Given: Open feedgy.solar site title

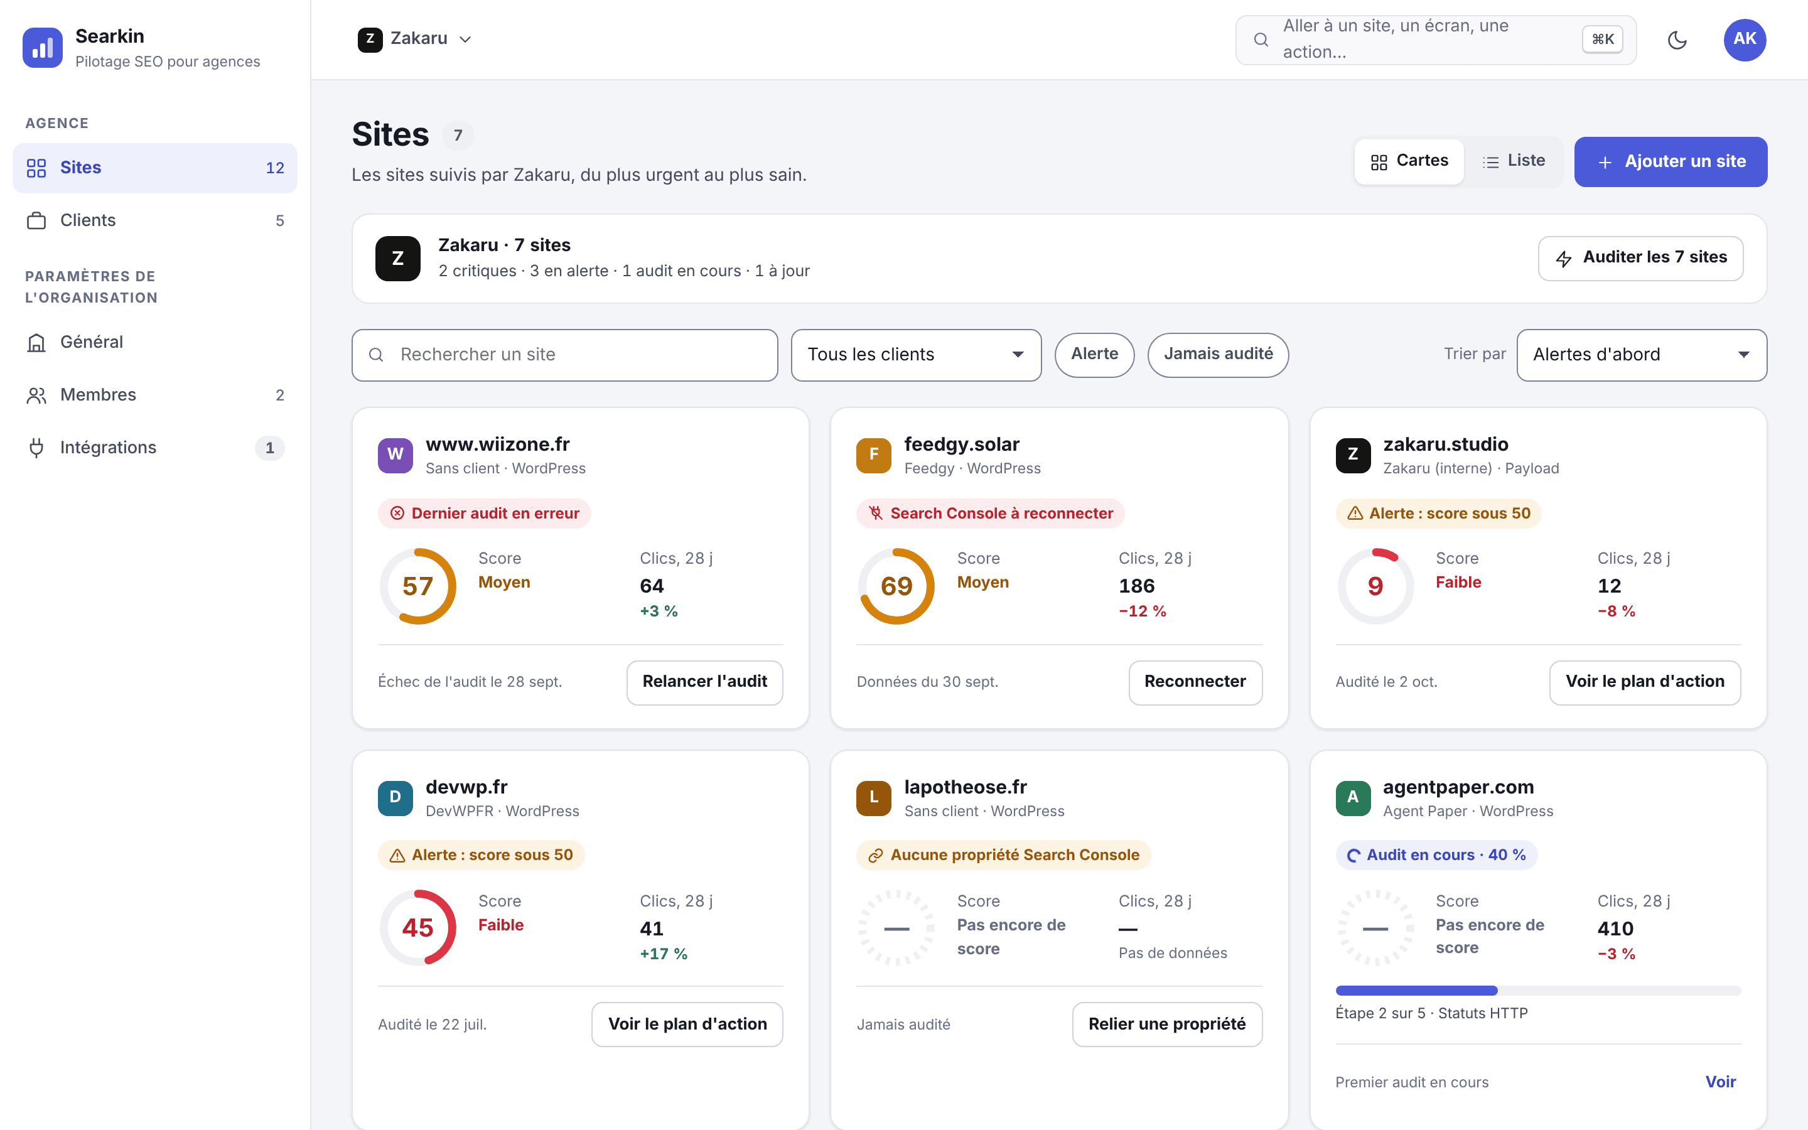Looking at the screenshot, I should click(962, 444).
